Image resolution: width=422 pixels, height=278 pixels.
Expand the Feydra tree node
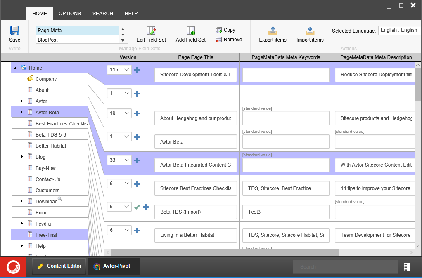tap(21, 223)
